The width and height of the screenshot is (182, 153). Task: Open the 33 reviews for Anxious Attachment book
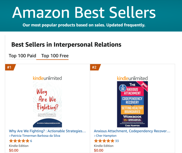[117, 141]
